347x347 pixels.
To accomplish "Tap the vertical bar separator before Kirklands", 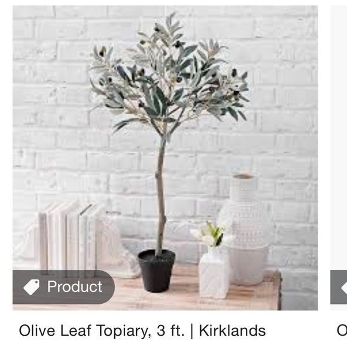I will point(191,331).
